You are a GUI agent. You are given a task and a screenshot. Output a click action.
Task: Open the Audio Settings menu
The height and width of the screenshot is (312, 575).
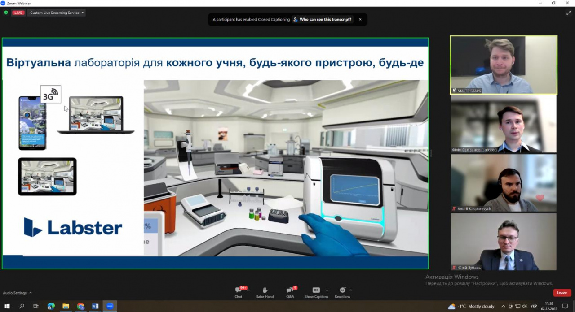18,293
